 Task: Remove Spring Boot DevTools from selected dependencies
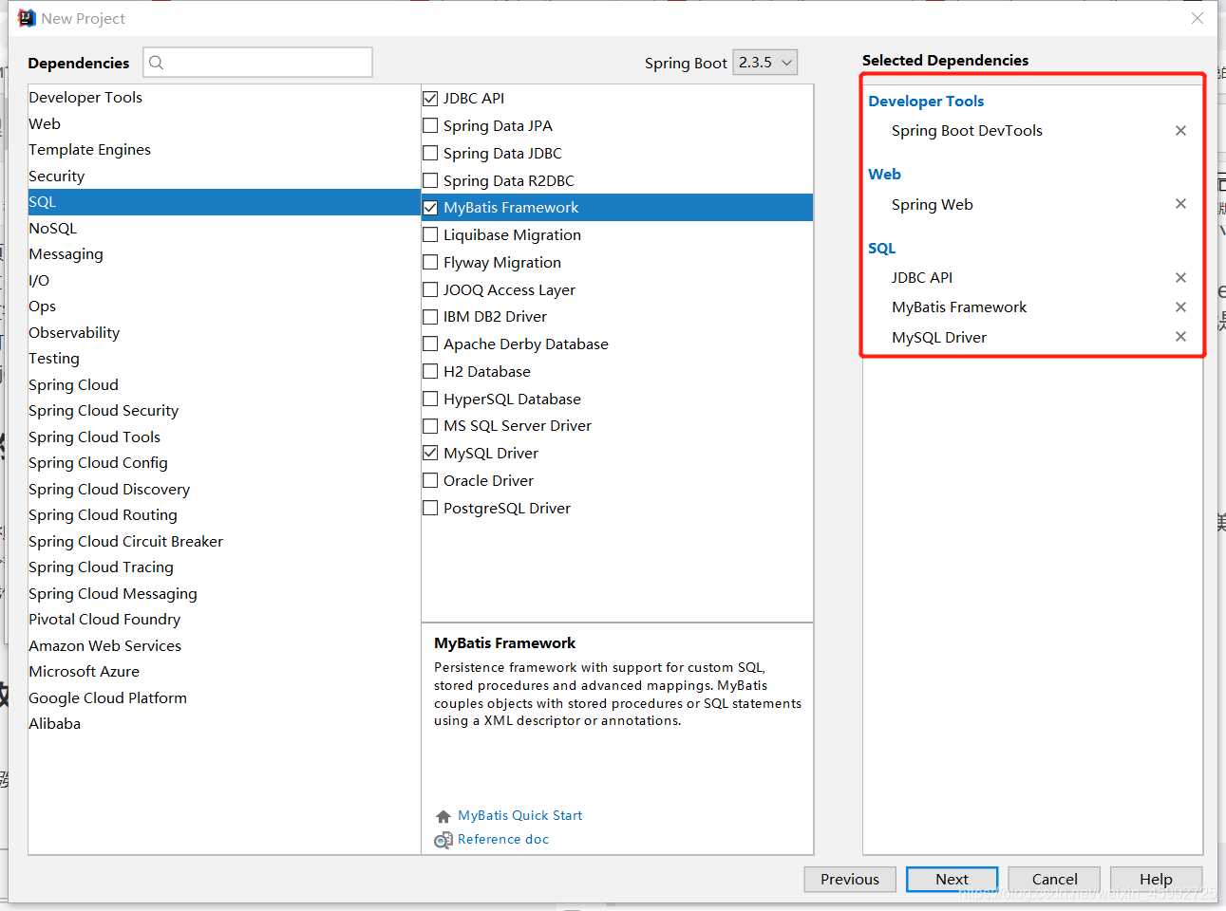tap(1180, 131)
